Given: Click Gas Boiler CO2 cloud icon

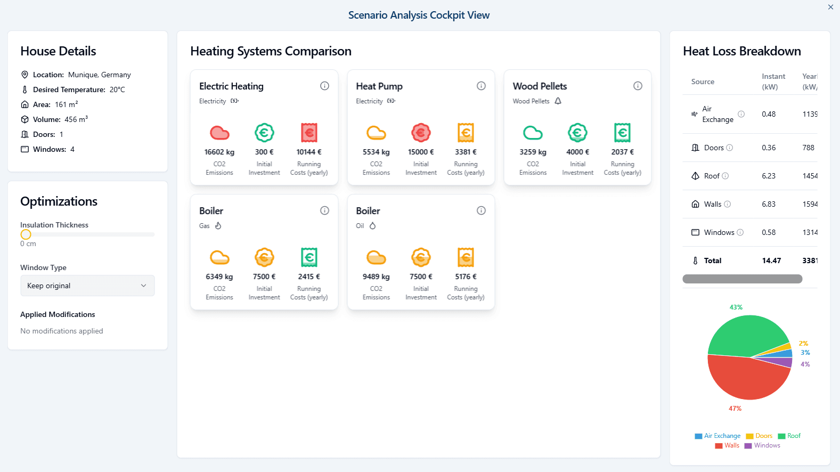Looking at the screenshot, I should click(x=219, y=257).
